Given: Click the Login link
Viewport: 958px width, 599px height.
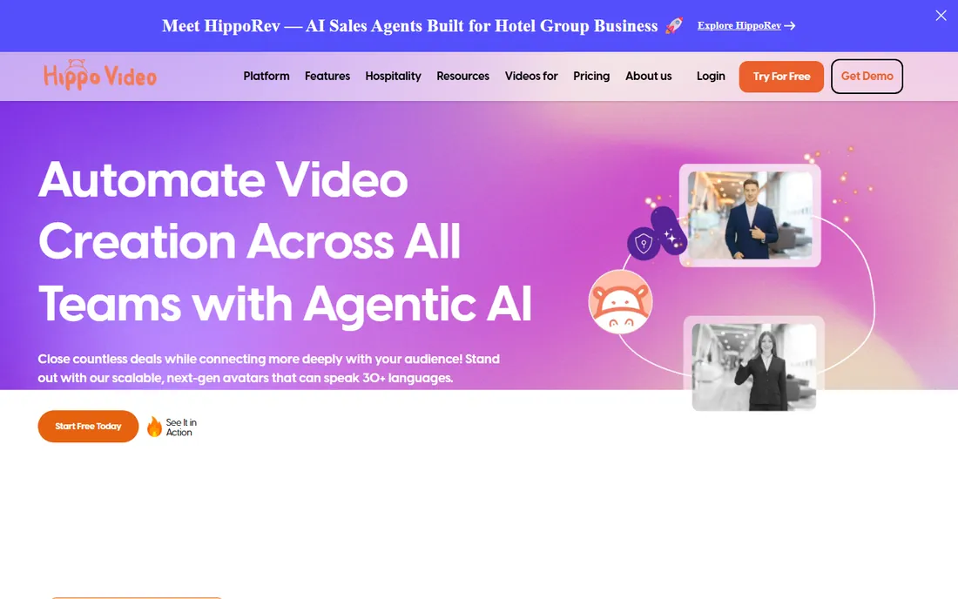Looking at the screenshot, I should tap(711, 77).
